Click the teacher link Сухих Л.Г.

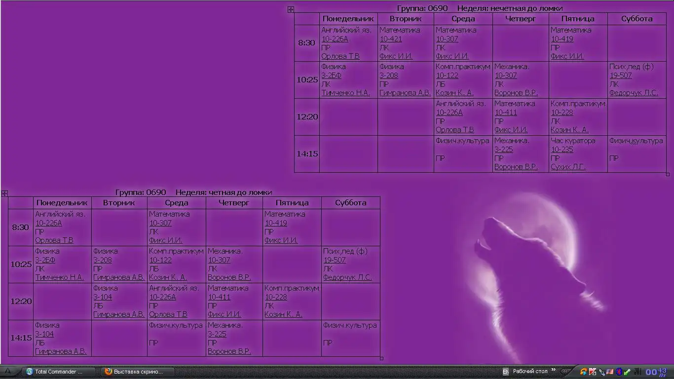[x=568, y=167]
